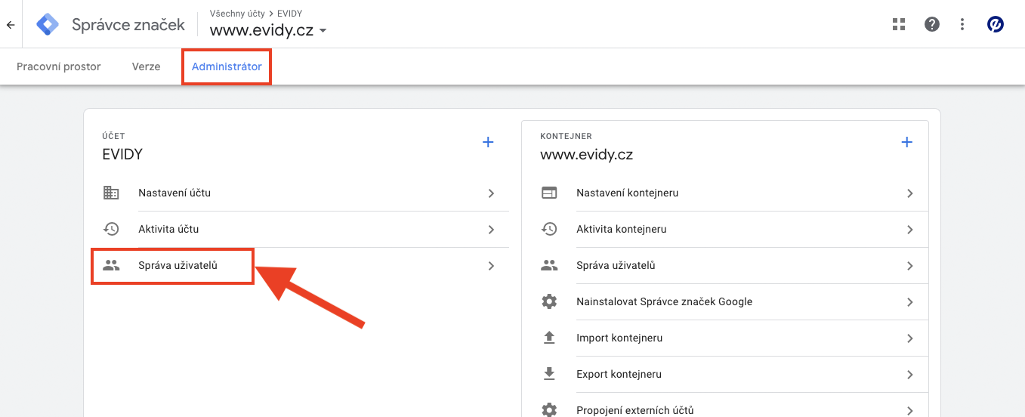Click the plus icon to create container
The width and height of the screenshot is (1025, 417).
click(907, 142)
